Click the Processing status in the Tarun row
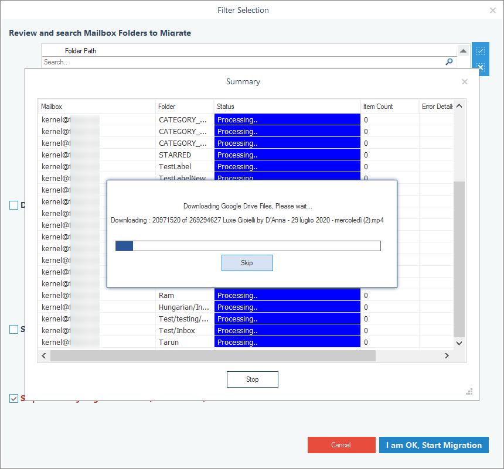This screenshot has height=469, width=504. (x=287, y=343)
